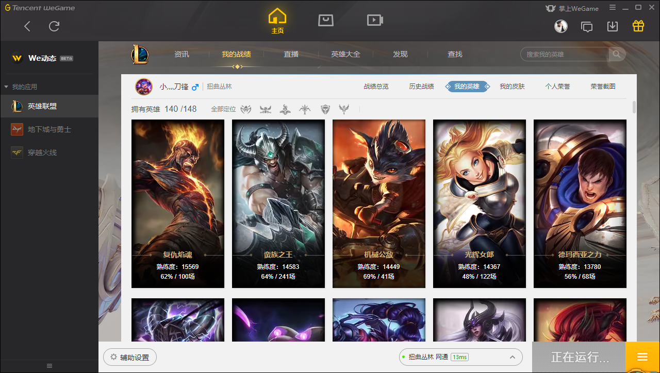
Task: Open the 复仇焰魂 hero card
Action: (x=178, y=204)
